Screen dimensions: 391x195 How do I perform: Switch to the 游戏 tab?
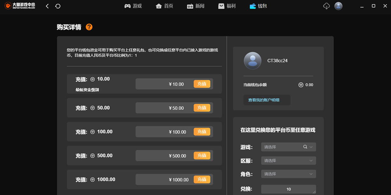coord(133,6)
